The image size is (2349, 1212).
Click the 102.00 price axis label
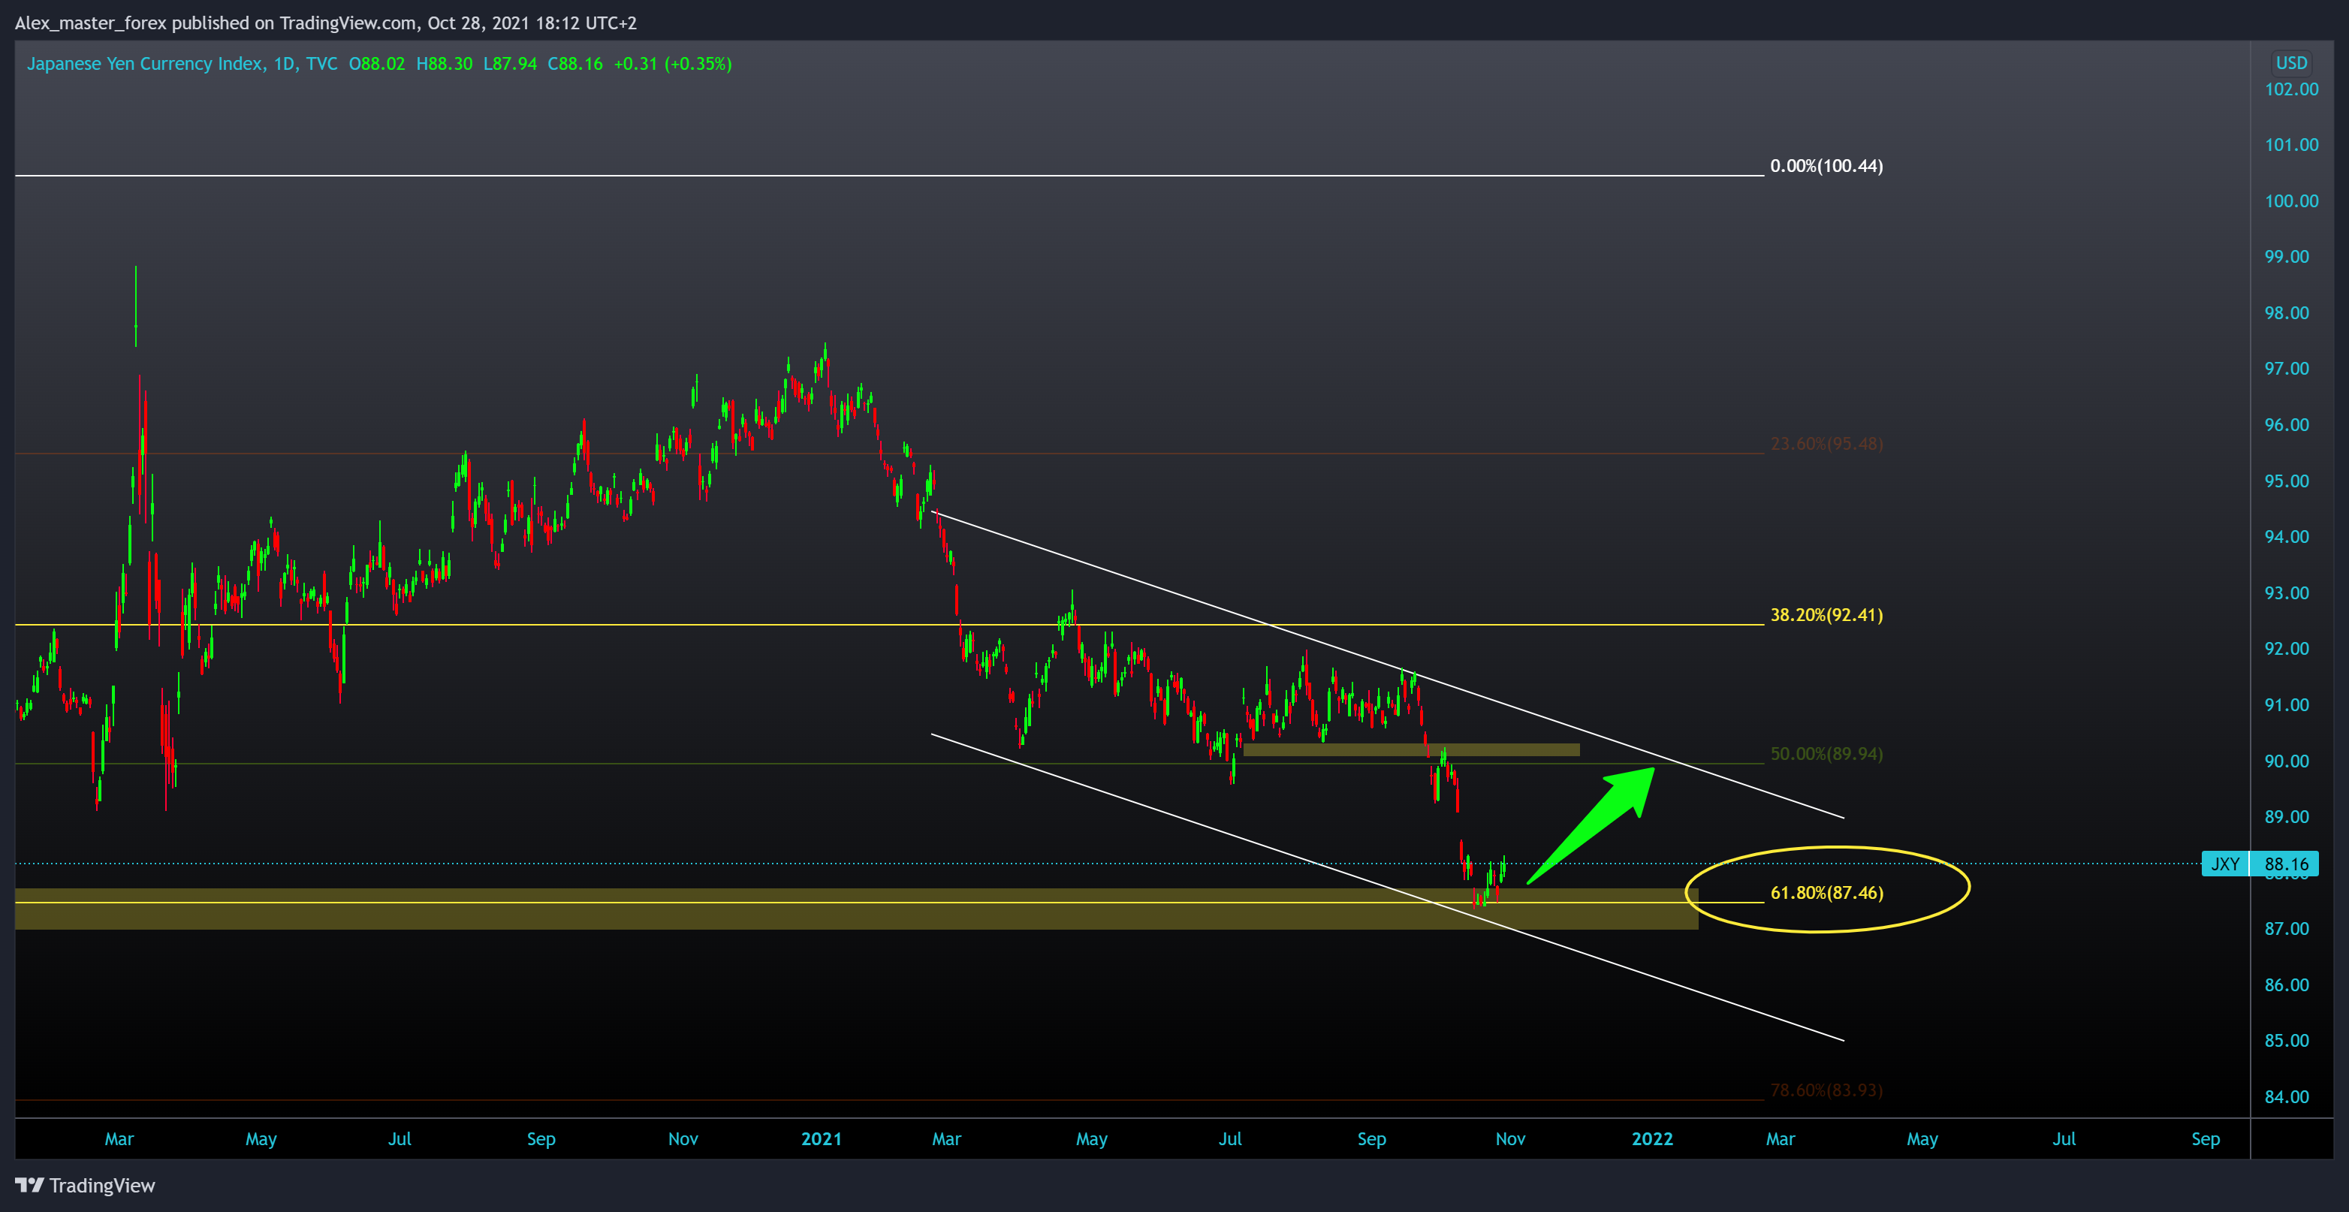(x=2290, y=89)
